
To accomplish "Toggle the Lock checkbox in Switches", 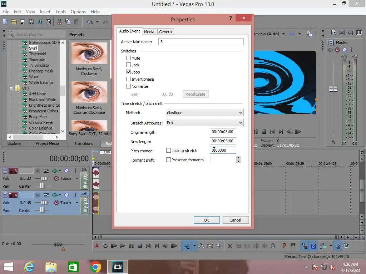I will [128, 65].
